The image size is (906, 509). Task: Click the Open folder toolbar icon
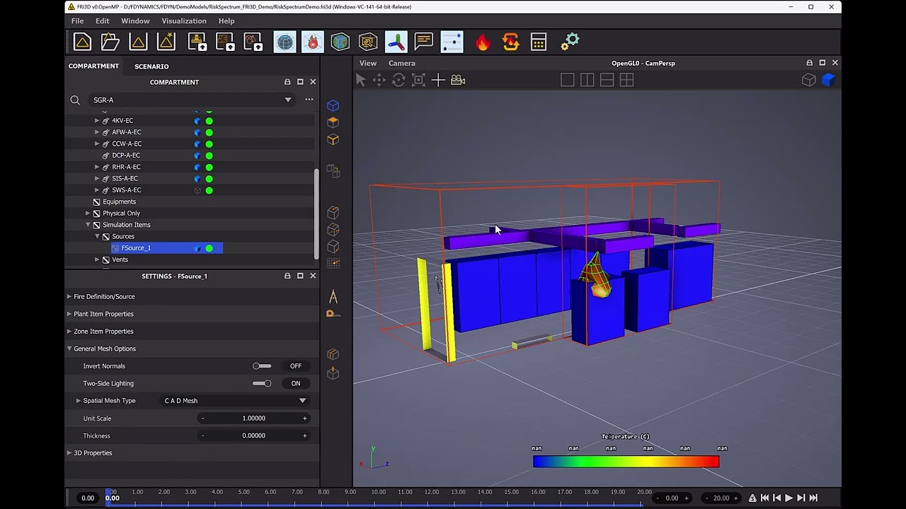click(110, 42)
